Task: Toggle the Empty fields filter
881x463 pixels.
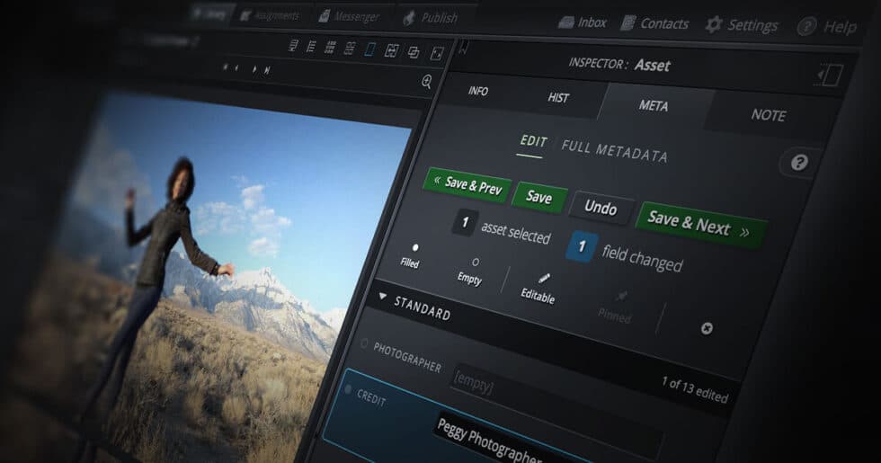Action: (x=471, y=271)
